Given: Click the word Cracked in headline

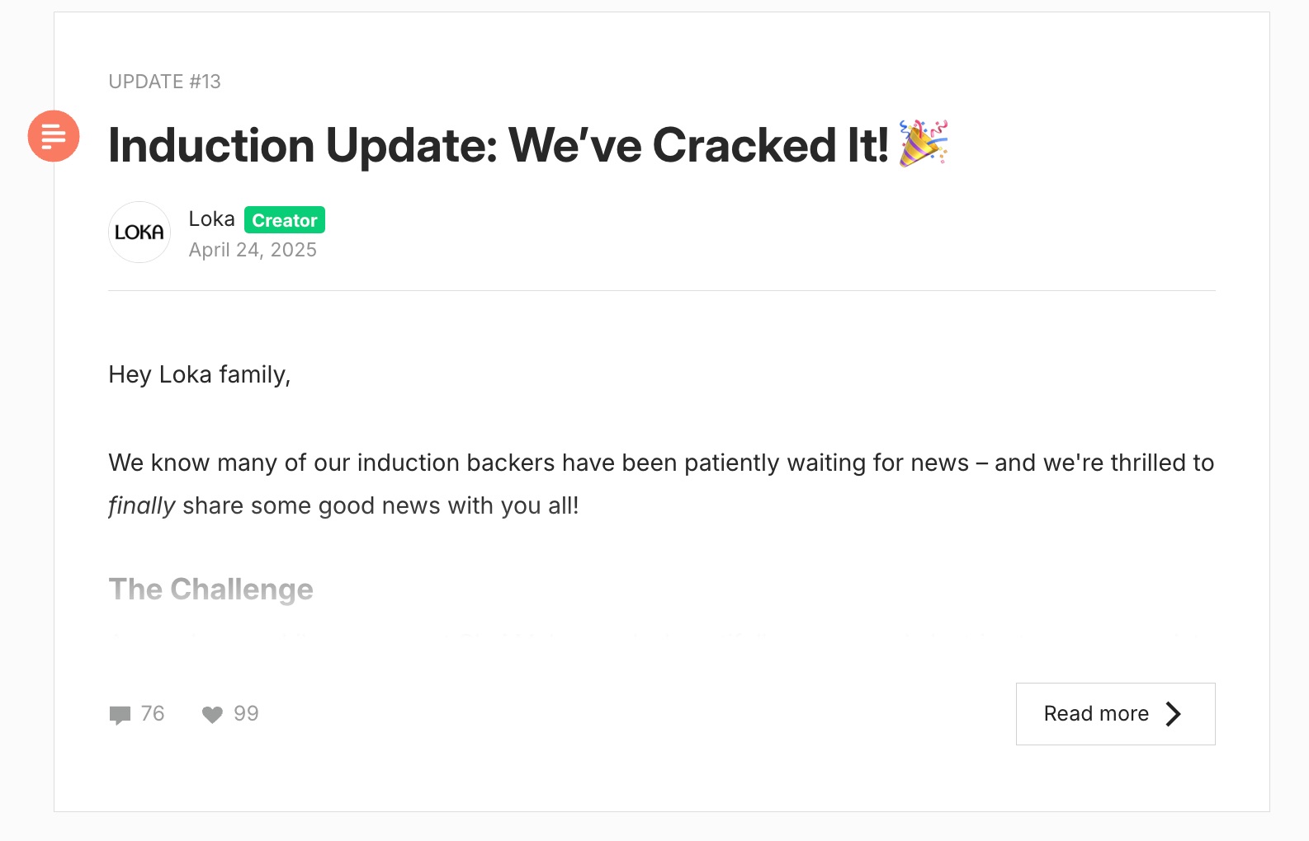Looking at the screenshot, I should point(744,145).
